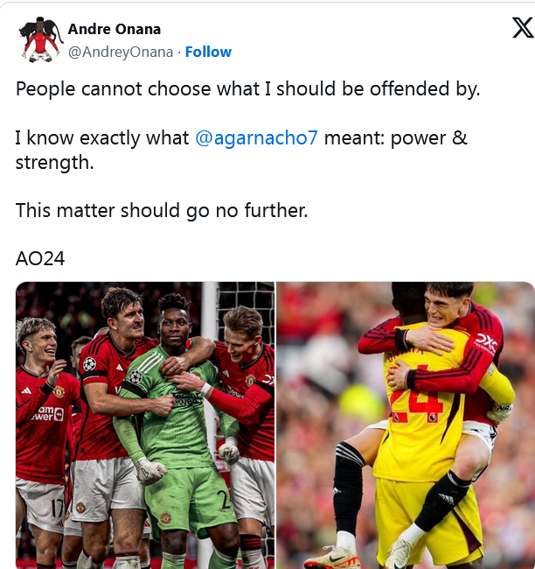Open the photo with yellow number 24 jersey
535x569 pixels.
[x=406, y=425]
